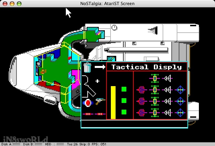Image resolution: width=215 pixels, height=146 pixels.
Task: Select the red round component in the second grid row
Action: coord(142,90)
